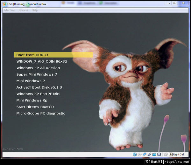Open the Machine menu
Screen dimensions: 191x165
[x=10, y=10]
